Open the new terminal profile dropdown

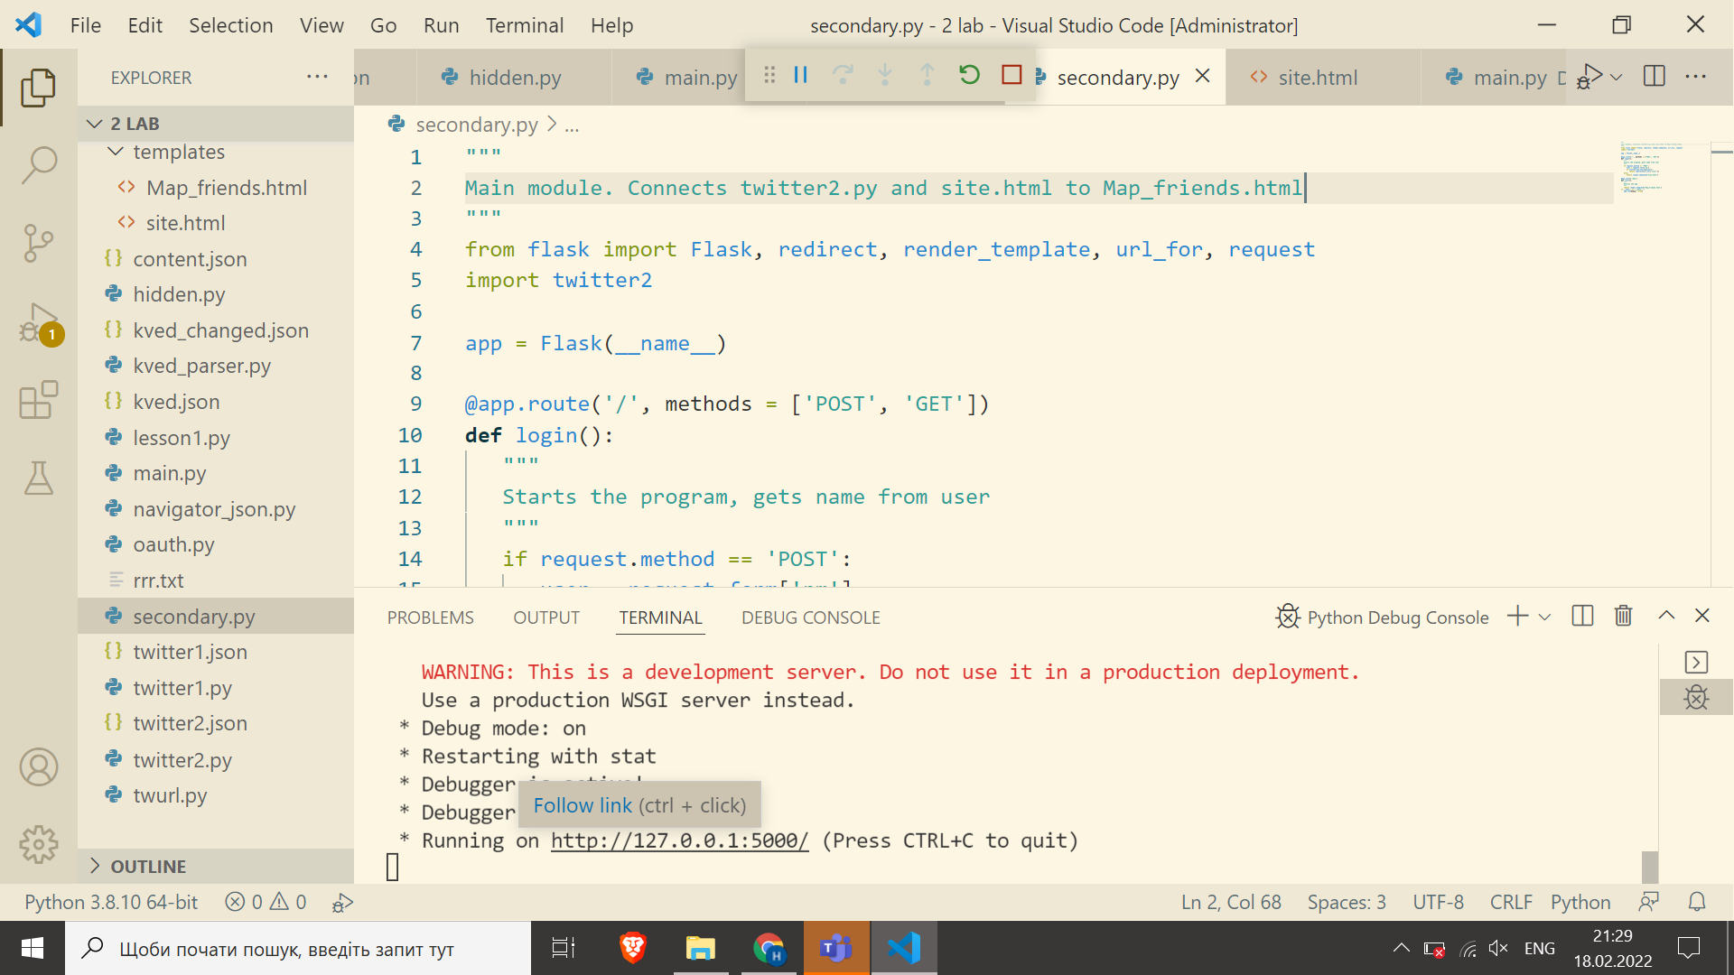coord(1545,616)
